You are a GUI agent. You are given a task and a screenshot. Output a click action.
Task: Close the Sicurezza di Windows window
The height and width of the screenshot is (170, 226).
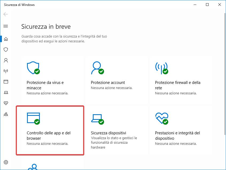pyautogui.click(x=220, y=5)
